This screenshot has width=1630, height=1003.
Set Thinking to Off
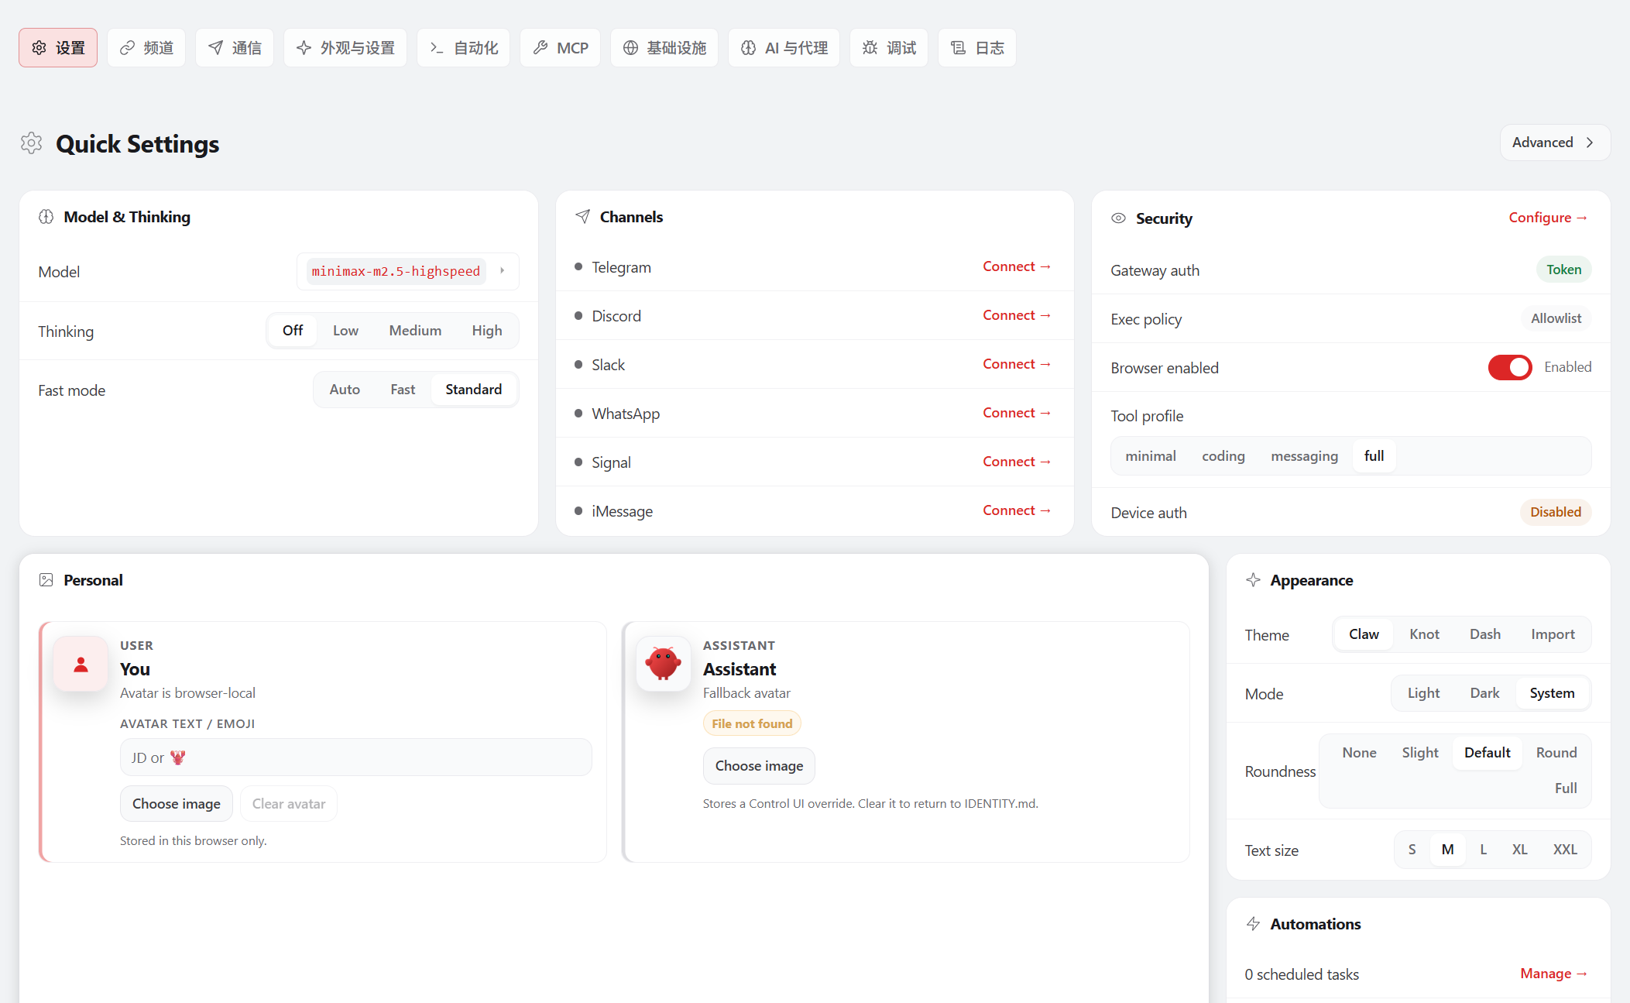click(x=293, y=331)
